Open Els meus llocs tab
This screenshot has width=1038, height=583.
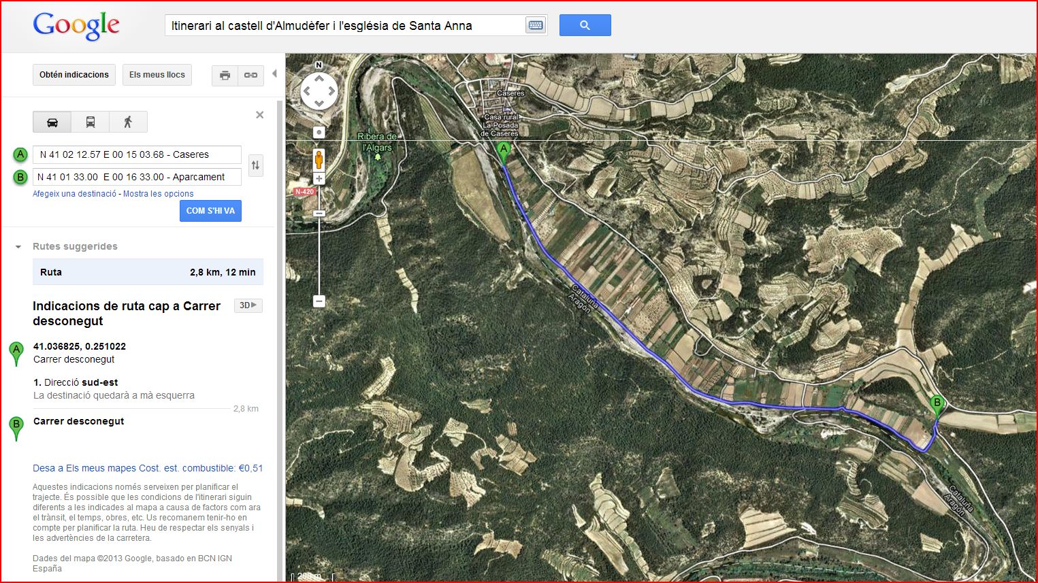tap(157, 75)
